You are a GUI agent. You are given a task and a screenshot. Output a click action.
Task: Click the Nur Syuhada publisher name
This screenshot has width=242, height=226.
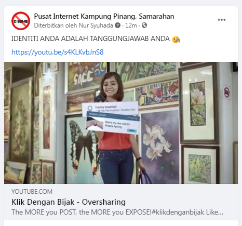pos(96,25)
